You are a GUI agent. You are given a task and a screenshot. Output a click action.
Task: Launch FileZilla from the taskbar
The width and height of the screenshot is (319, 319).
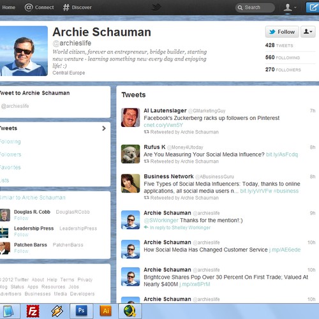pos(33,311)
